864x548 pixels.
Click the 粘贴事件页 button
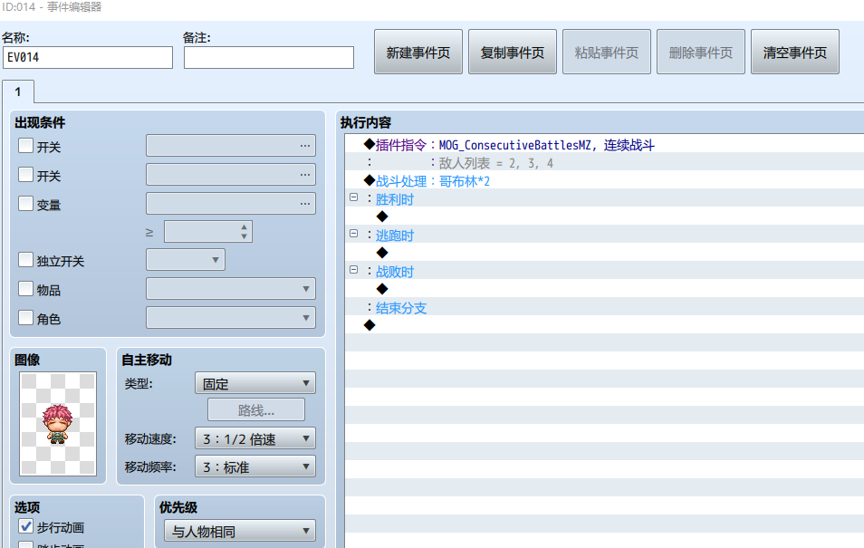coord(607,52)
